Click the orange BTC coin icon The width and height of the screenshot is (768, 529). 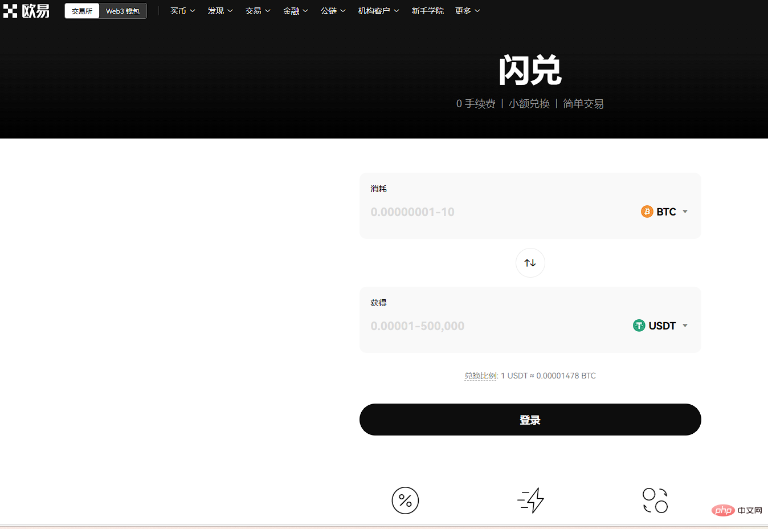(x=647, y=211)
